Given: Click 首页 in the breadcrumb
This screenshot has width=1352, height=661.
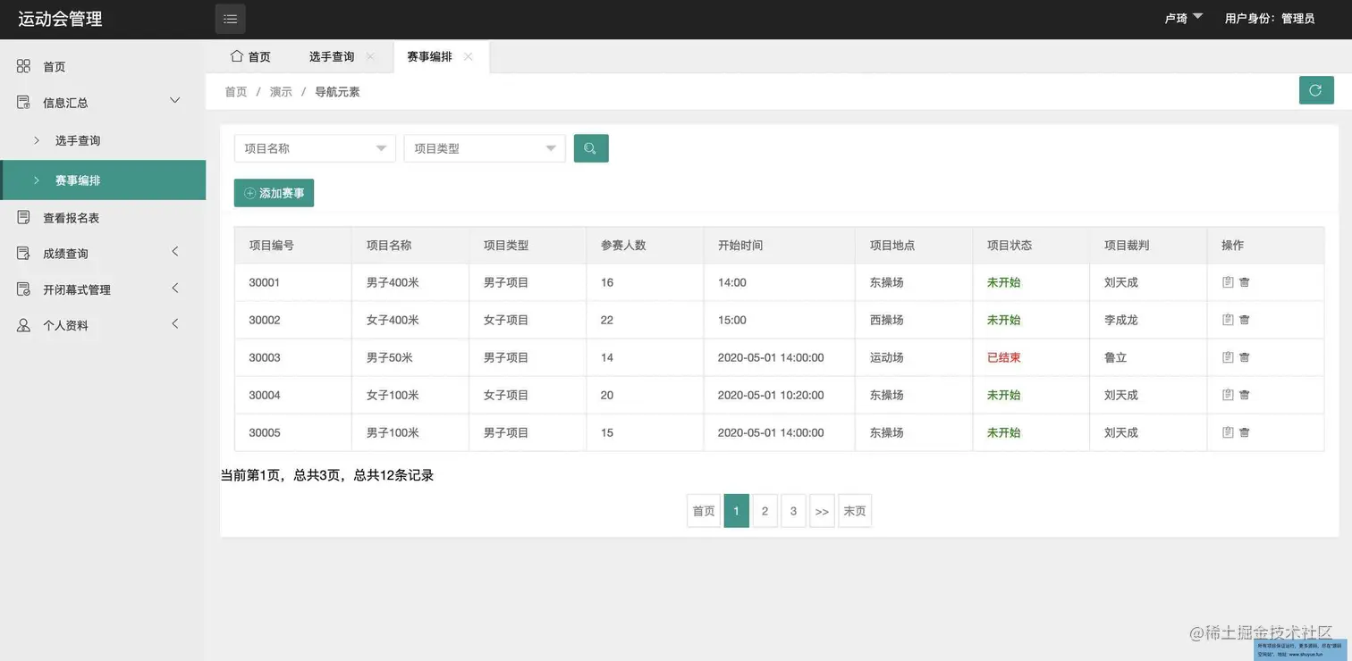Looking at the screenshot, I should coord(236,91).
